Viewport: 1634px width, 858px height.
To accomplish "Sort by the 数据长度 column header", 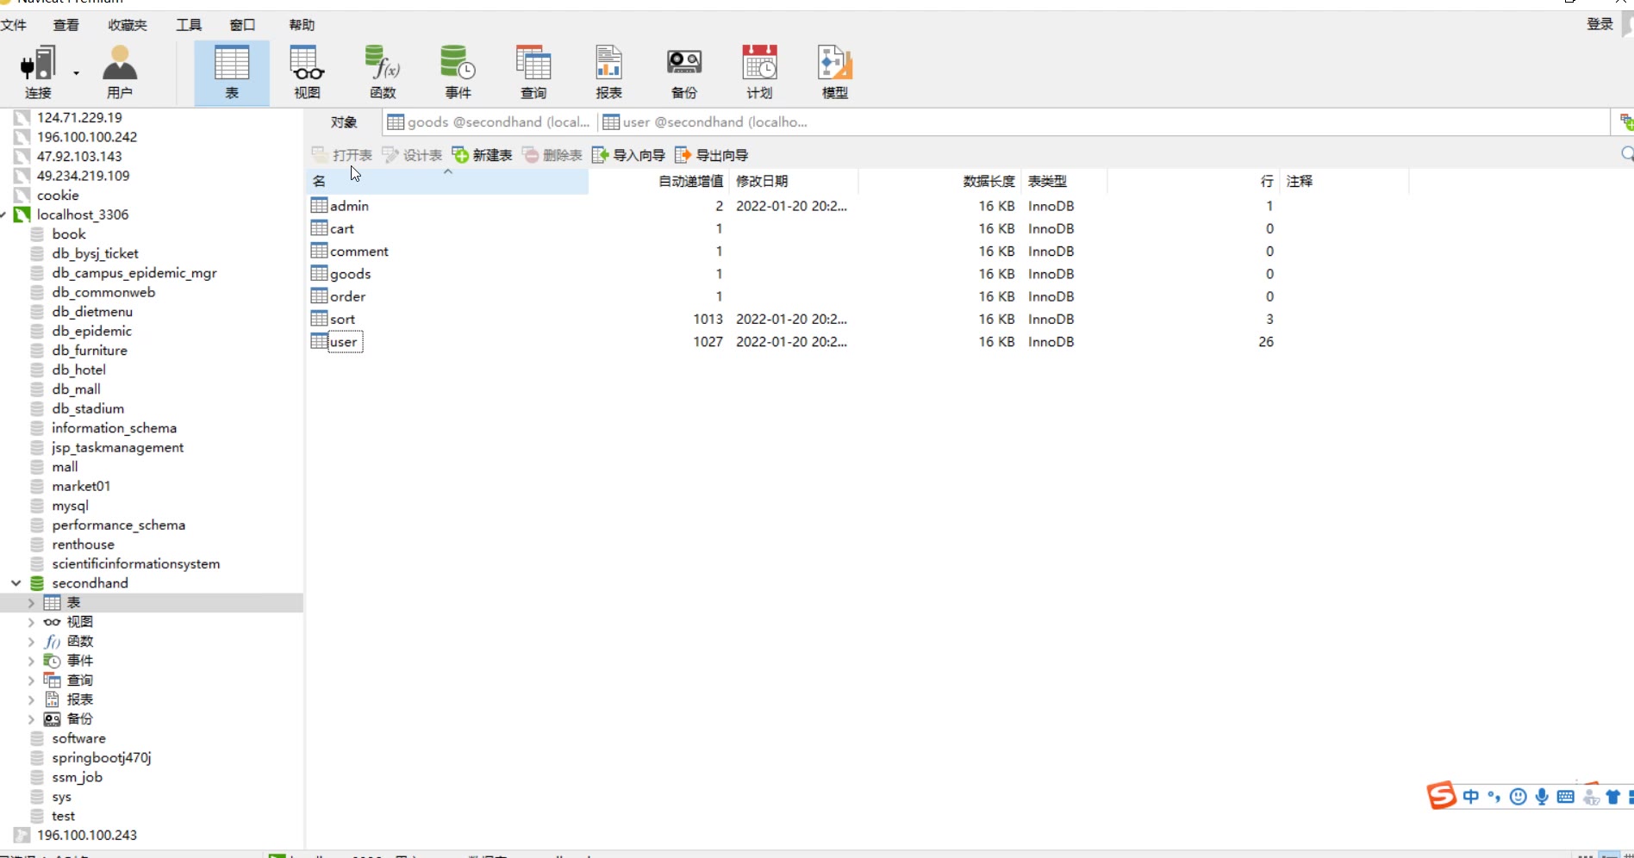I will (939, 181).
